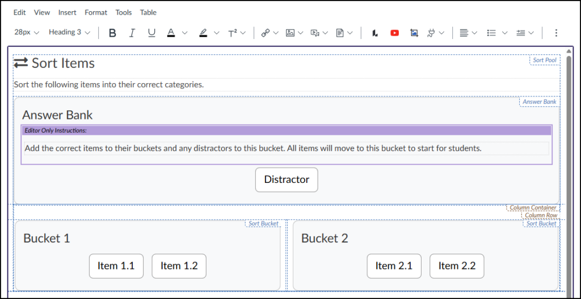
Task: Select Item 2.2 in Bucket 2
Action: [x=457, y=266]
